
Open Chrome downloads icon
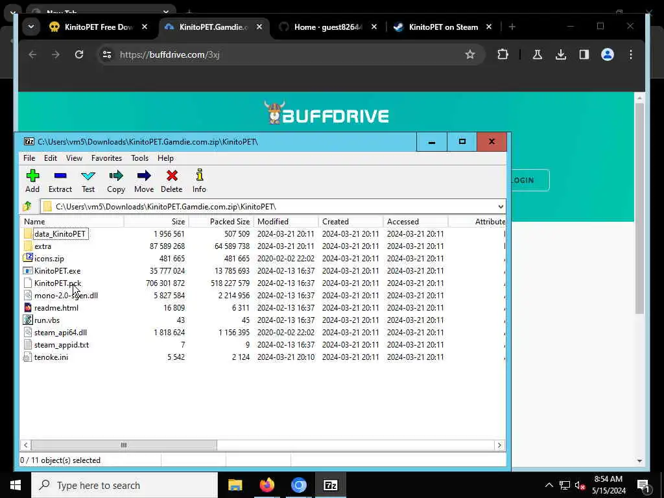tap(561, 54)
